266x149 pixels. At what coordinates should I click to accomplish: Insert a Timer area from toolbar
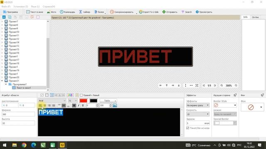click(84, 12)
